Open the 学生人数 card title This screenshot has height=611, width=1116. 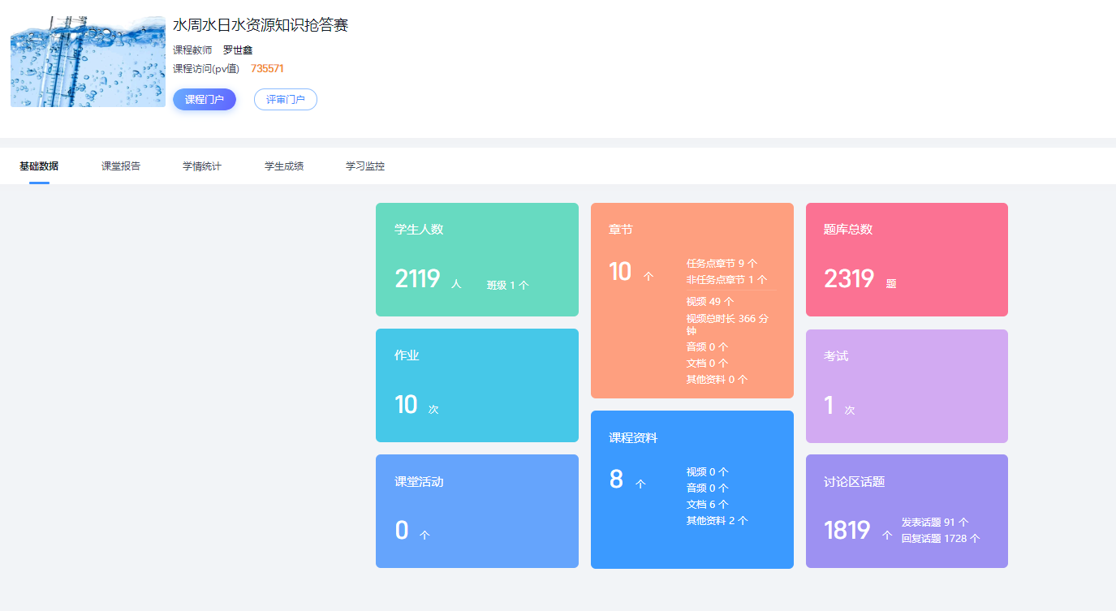[419, 230]
